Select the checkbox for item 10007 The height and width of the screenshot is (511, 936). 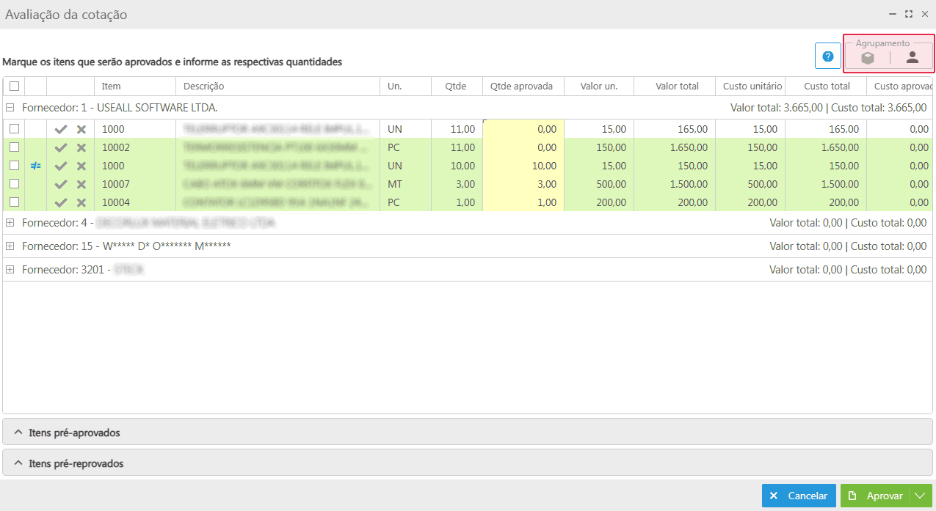(x=14, y=184)
